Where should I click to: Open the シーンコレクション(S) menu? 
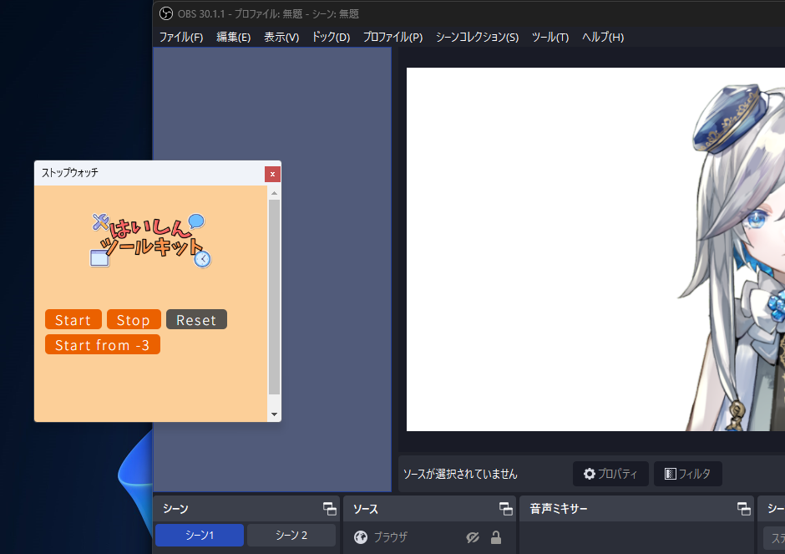(477, 37)
